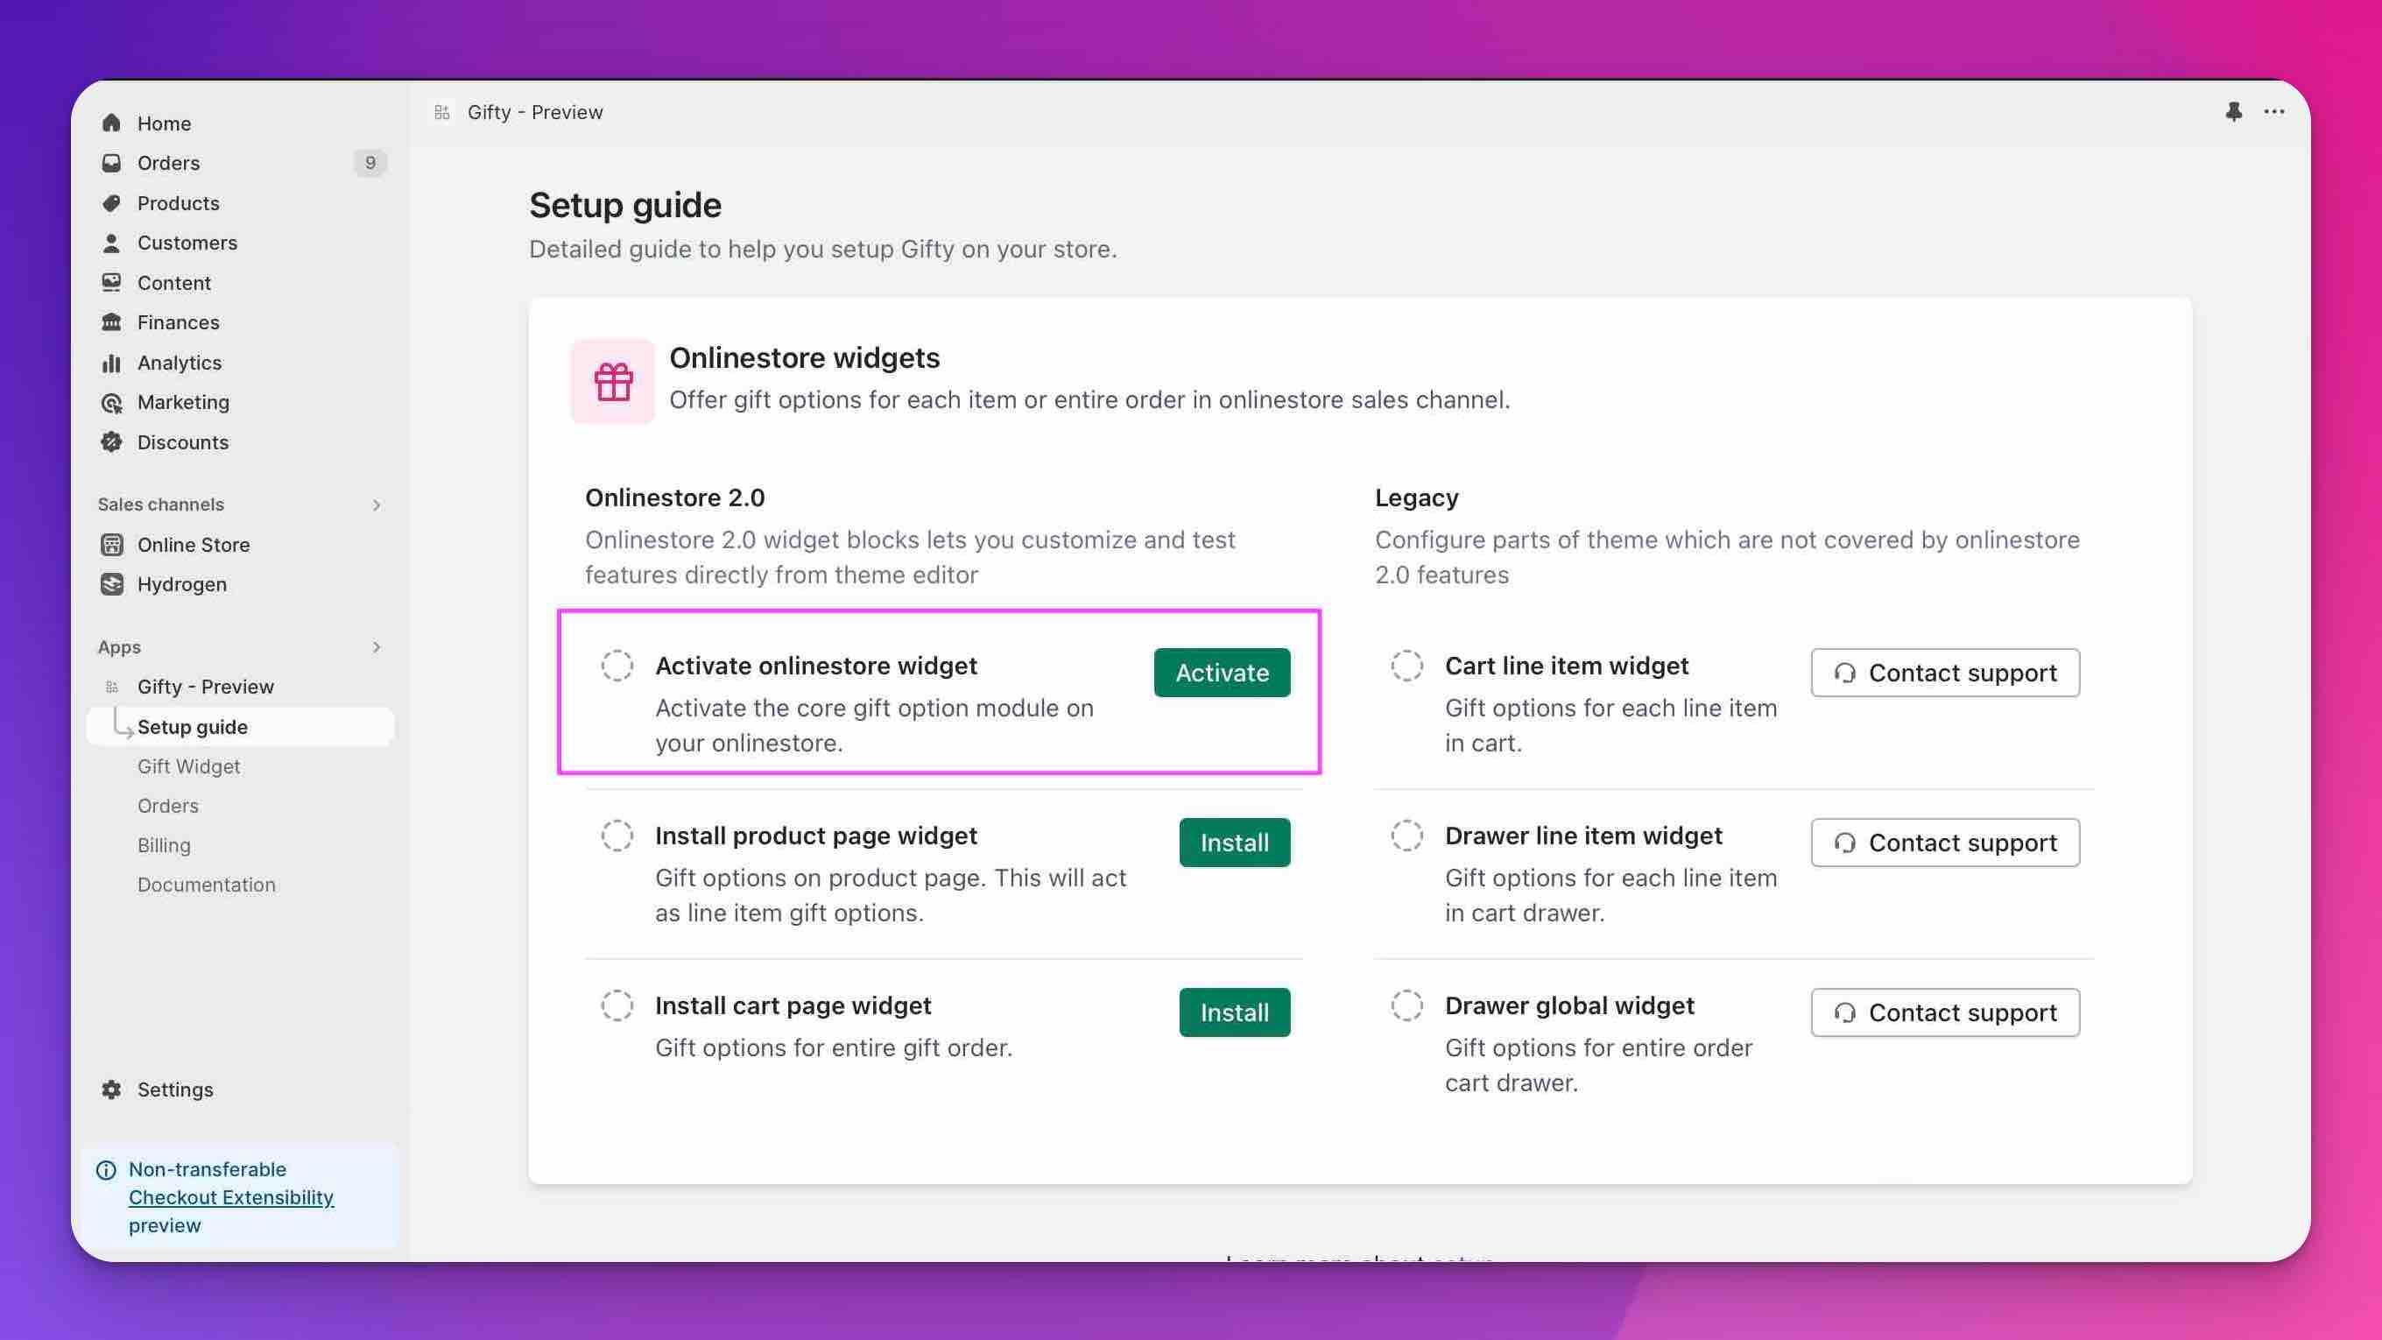Click the Content icon in the sidebar
This screenshot has width=2382, height=1340.
[x=112, y=283]
